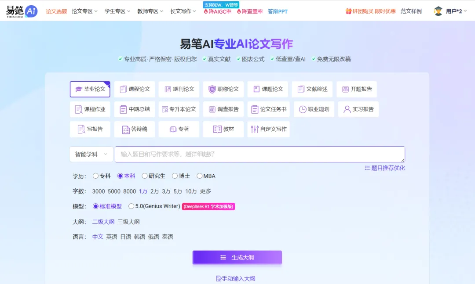Viewport: 475px width, 284px height.
Task: Click the 题目推荐优化 link
Action: pyautogui.click(x=385, y=168)
